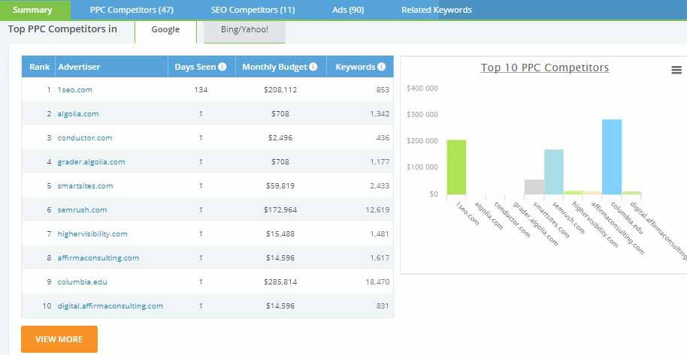Screen dimensions: 687x355
Task: Open the chart hamburger menu
Action: (x=676, y=70)
